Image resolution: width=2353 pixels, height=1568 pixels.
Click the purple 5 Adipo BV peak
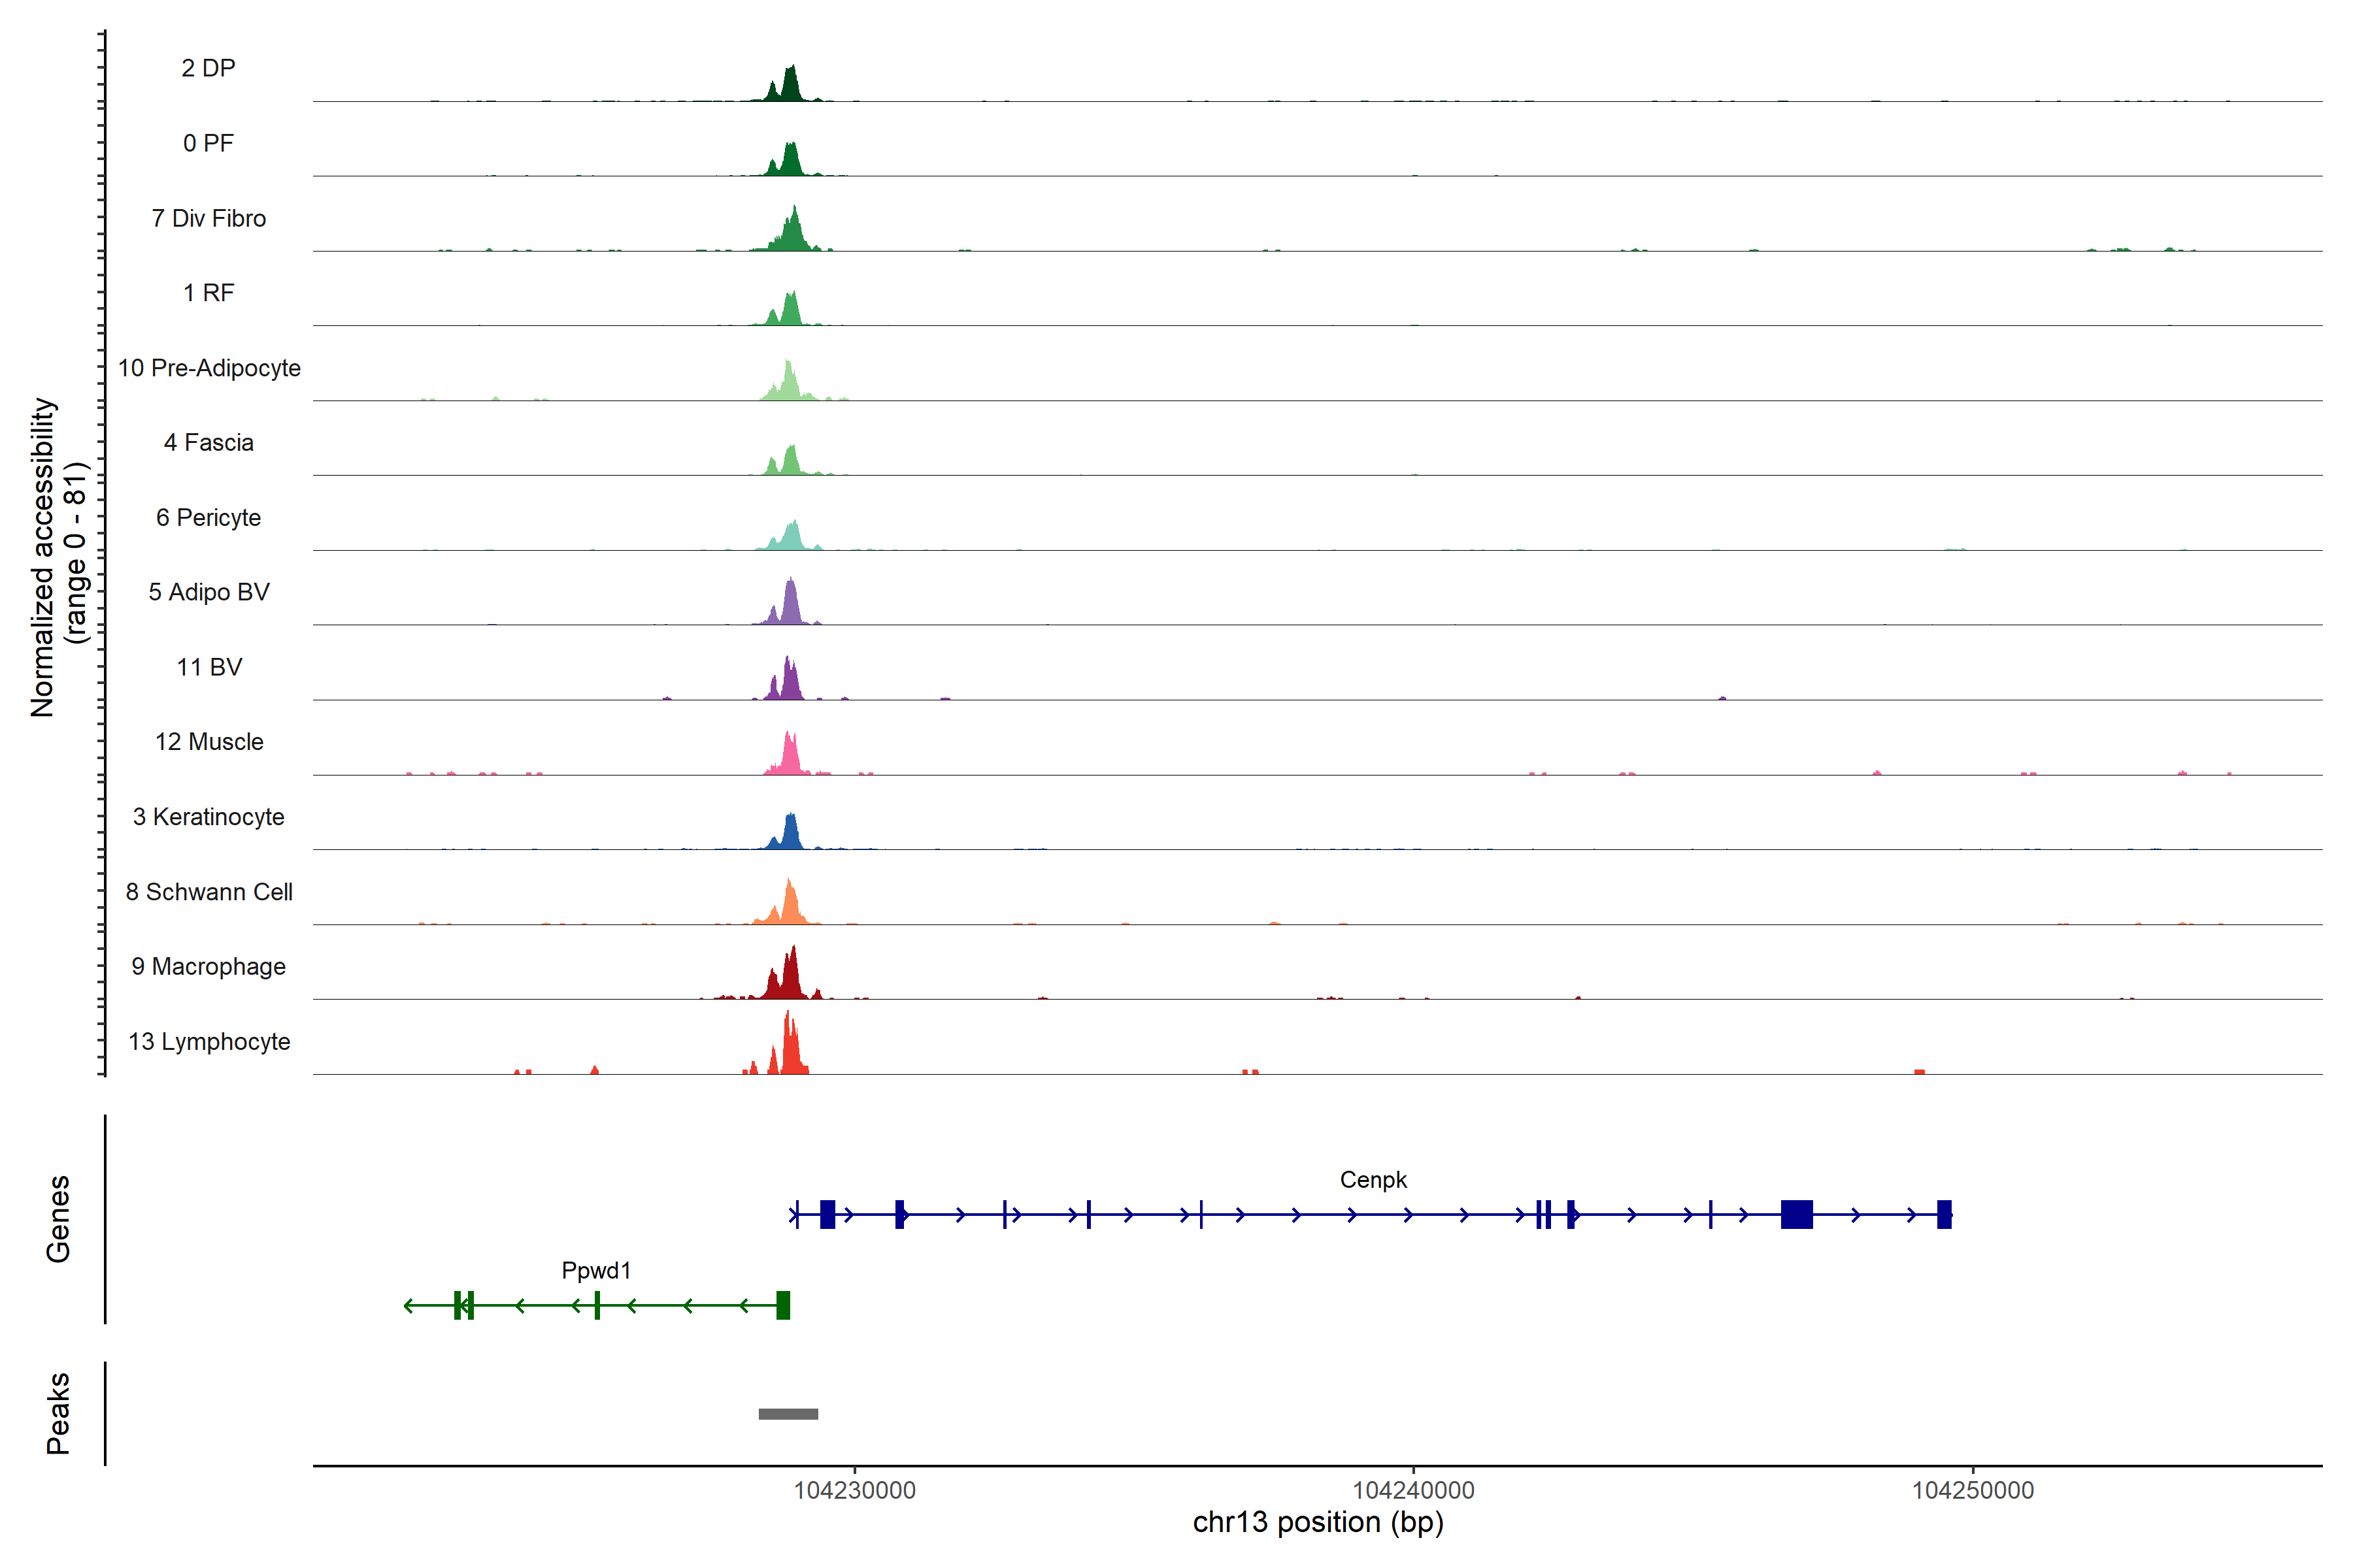[x=790, y=606]
